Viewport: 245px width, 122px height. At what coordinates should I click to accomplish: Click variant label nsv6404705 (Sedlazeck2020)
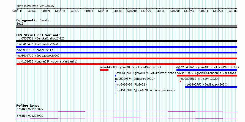[x=38, y=56]
